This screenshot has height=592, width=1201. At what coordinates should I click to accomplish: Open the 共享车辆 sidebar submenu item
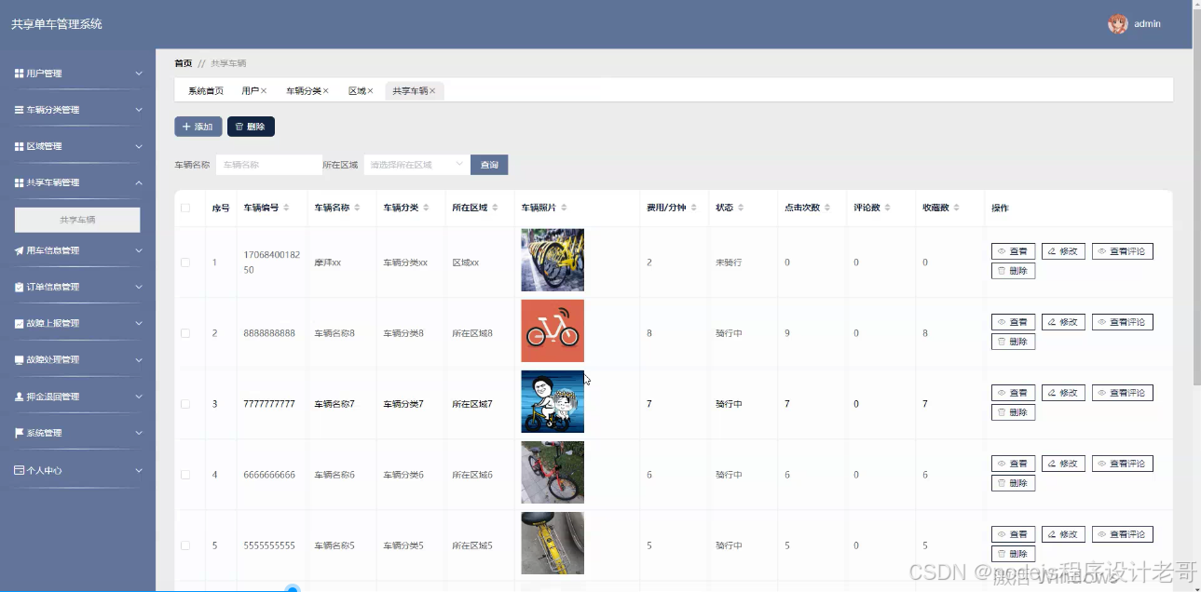click(77, 220)
